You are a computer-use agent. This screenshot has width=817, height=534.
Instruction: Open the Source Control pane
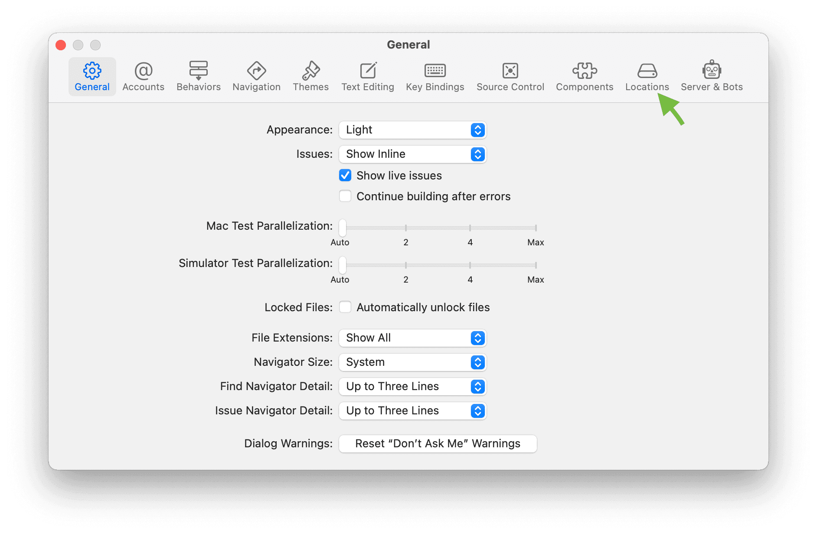(510, 77)
